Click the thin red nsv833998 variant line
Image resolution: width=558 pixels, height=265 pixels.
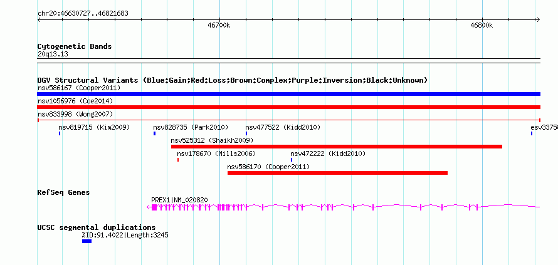point(288,120)
